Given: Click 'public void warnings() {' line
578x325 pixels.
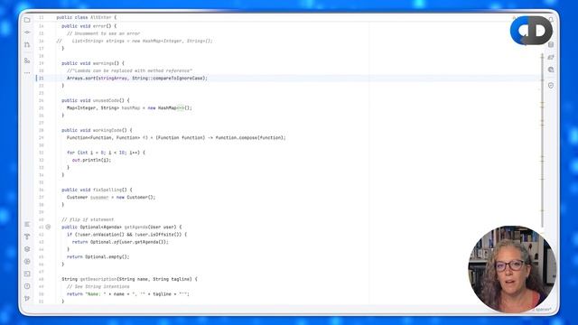Looking at the screenshot, I should [x=93, y=63].
